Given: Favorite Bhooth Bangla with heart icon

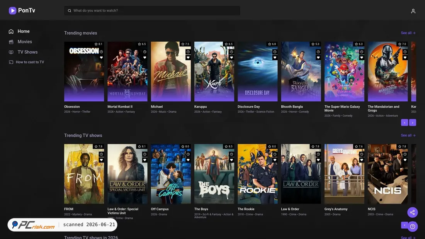Looking at the screenshot, I should pyautogui.click(x=318, y=58).
